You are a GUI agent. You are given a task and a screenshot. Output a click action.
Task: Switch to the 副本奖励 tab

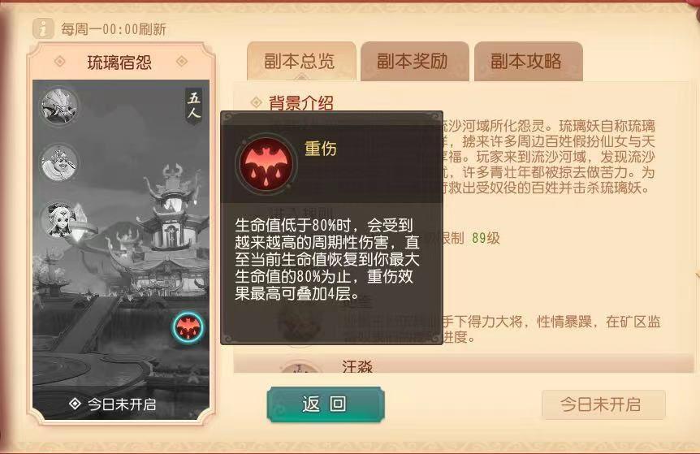414,61
